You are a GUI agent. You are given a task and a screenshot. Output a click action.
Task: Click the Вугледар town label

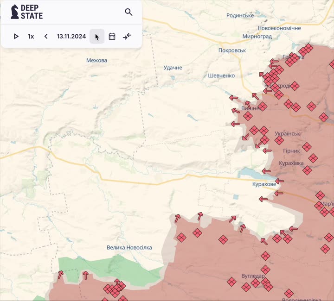point(253,276)
